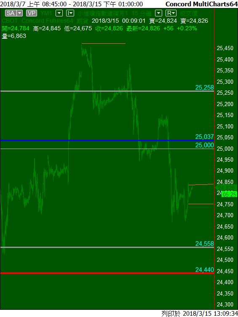Select the blue 25,037 horizontal line

[x=107, y=140]
